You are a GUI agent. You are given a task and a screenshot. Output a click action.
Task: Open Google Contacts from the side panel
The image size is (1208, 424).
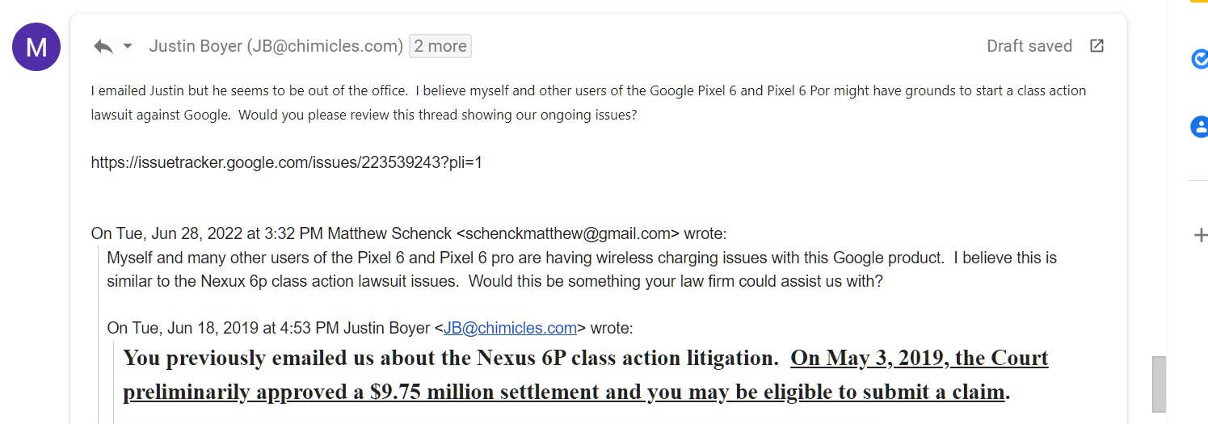coord(1200,127)
